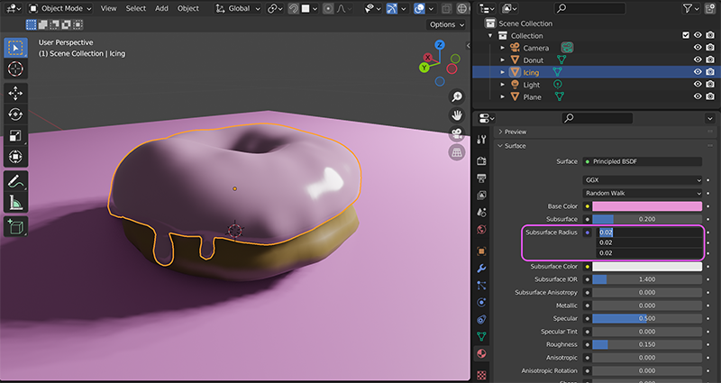Hide the Icing object in viewport
This screenshot has height=383, width=721.
click(x=698, y=72)
